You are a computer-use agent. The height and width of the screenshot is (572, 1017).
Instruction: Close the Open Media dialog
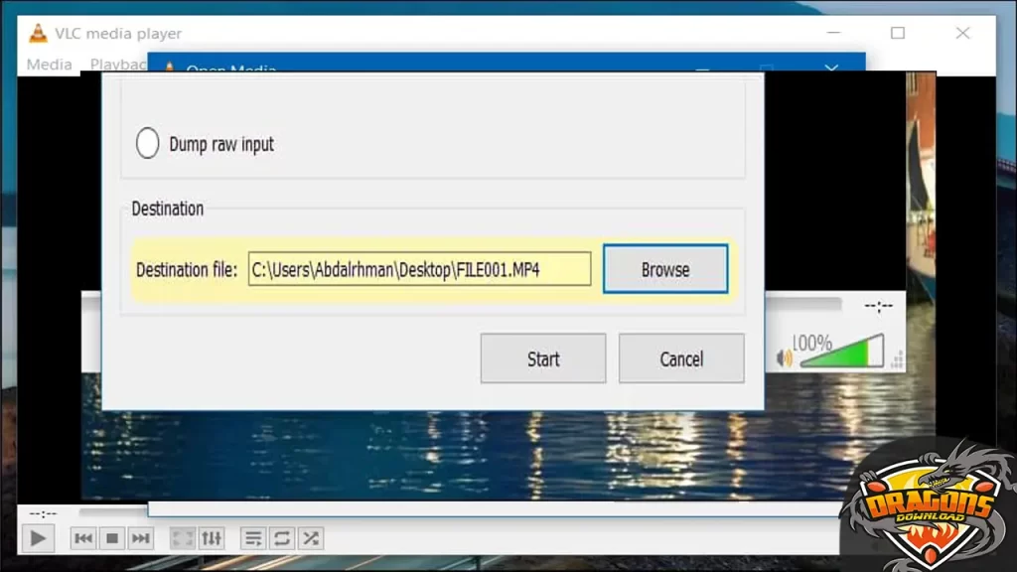pos(830,71)
